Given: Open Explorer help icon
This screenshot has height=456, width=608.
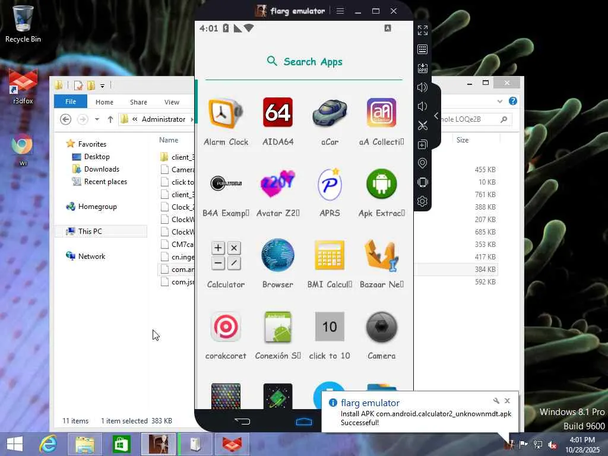Looking at the screenshot, I should pos(513,101).
